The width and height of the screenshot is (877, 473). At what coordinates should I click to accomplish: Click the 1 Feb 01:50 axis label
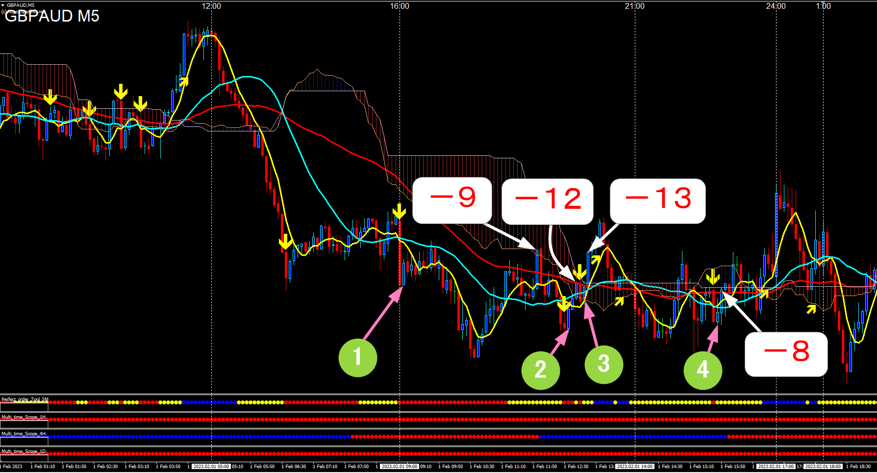click(74, 467)
